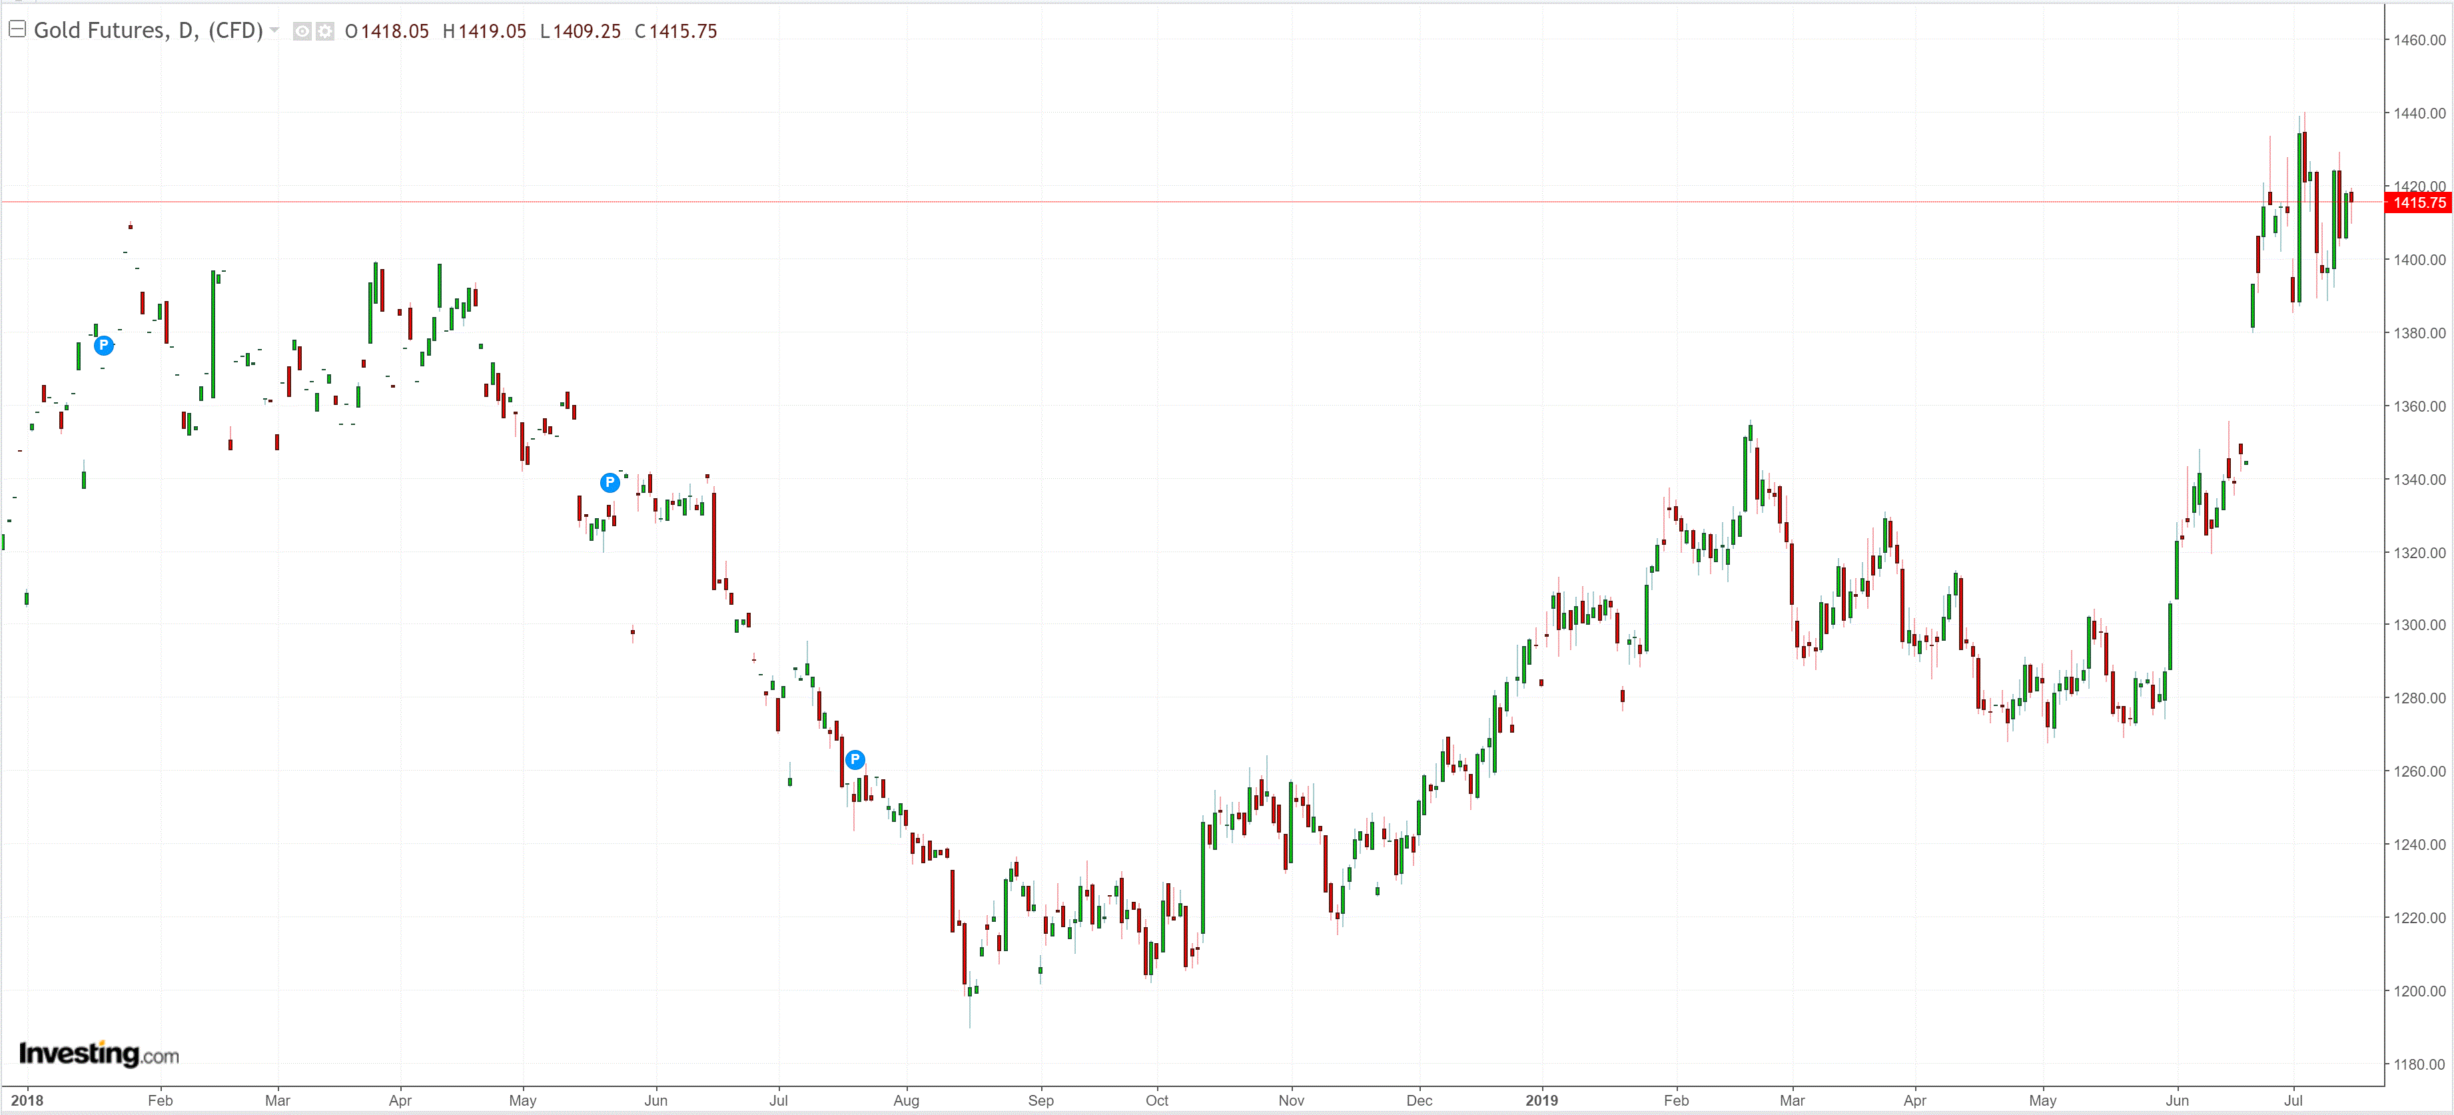Image resolution: width=2454 pixels, height=1115 pixels.
Task: Click the Close value 1415.75 readout in legend
Action: pos(683,31)
